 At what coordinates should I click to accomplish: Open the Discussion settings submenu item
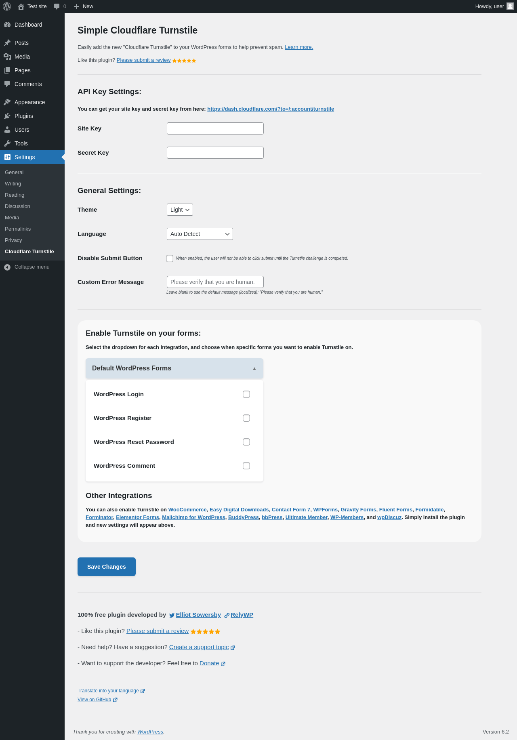17,206
